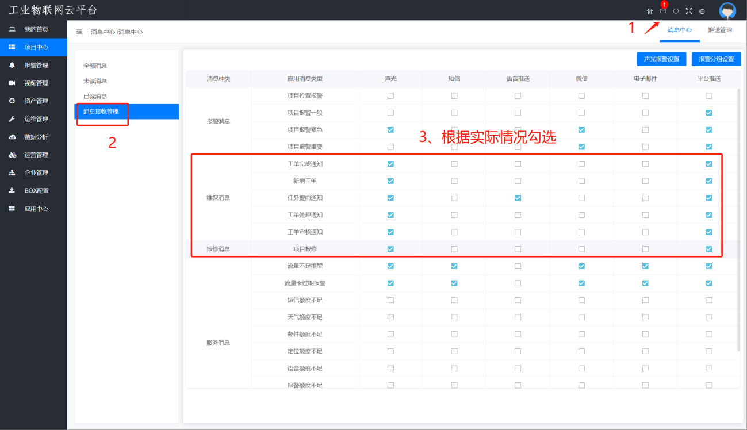Viewport: 747px width, 430px height.
Task: Click the alarm siren icon in header
Action: (x=650, y=11)
